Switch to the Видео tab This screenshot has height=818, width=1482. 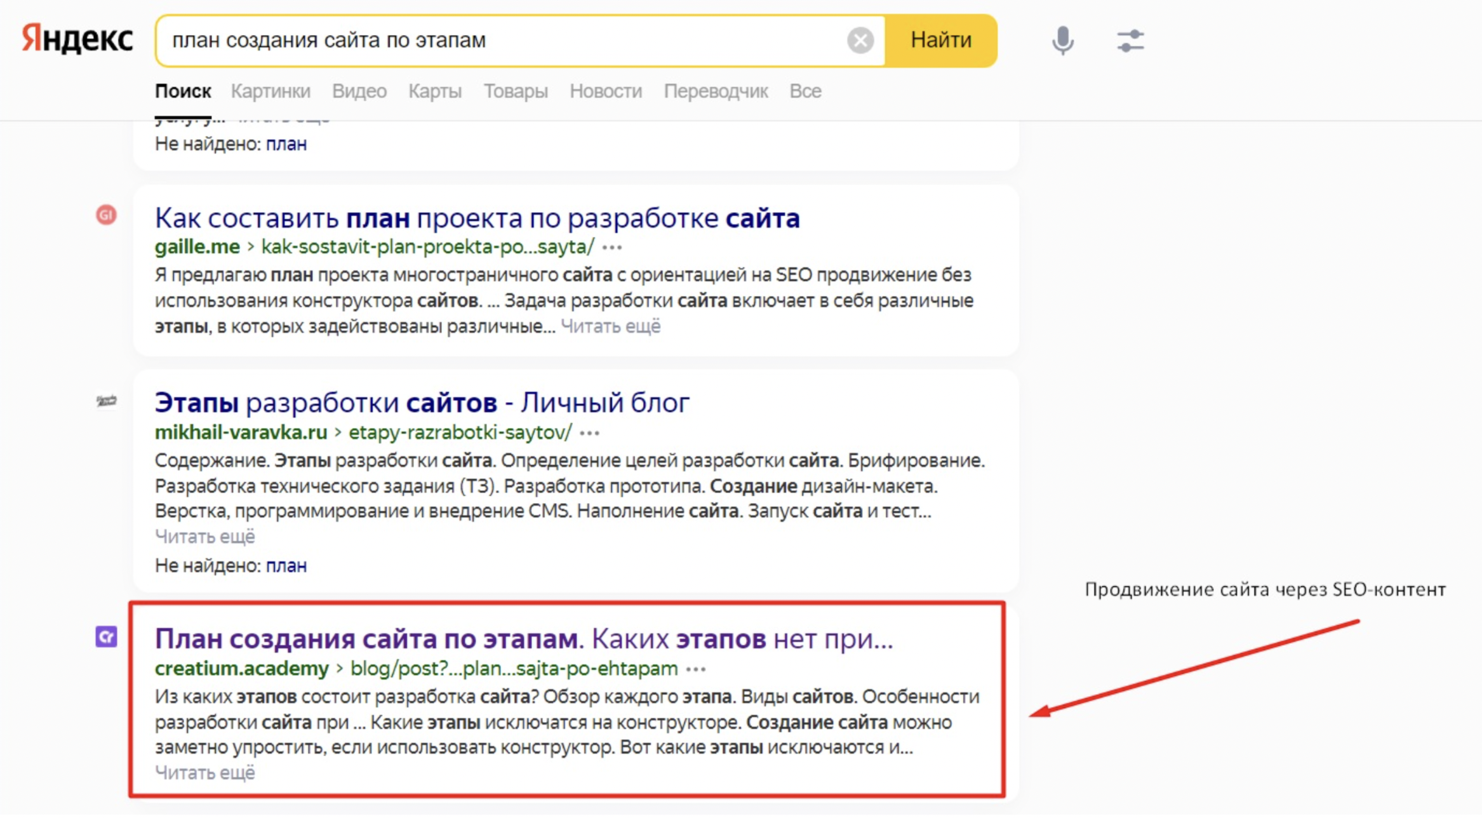tap(359, 91)
